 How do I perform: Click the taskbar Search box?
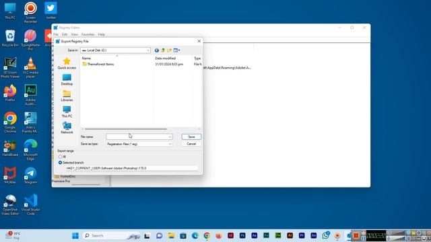pyautogui.click(x=111, y=235)
